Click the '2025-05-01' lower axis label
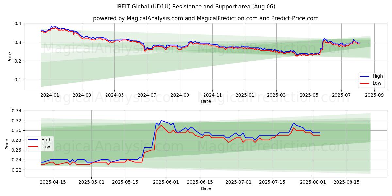The image size is (392, 196). [91, 182]
